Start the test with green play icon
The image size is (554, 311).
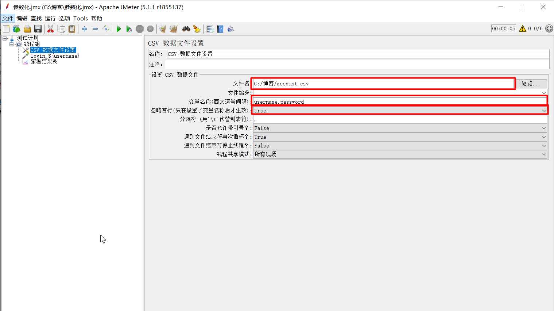[119, 29]
